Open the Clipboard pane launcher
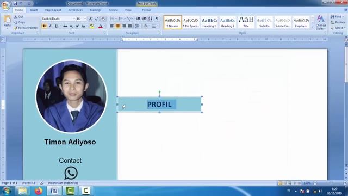The width and height of the screenshot is (348, 196). [x=37, y=33]
